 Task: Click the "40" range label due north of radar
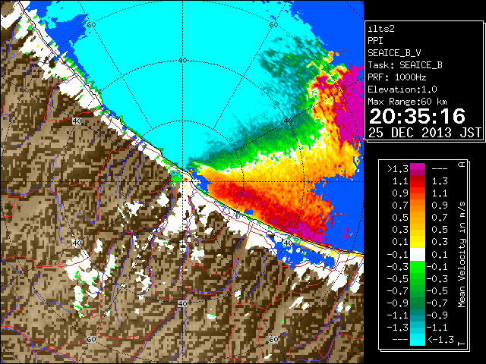coord(183,61)
